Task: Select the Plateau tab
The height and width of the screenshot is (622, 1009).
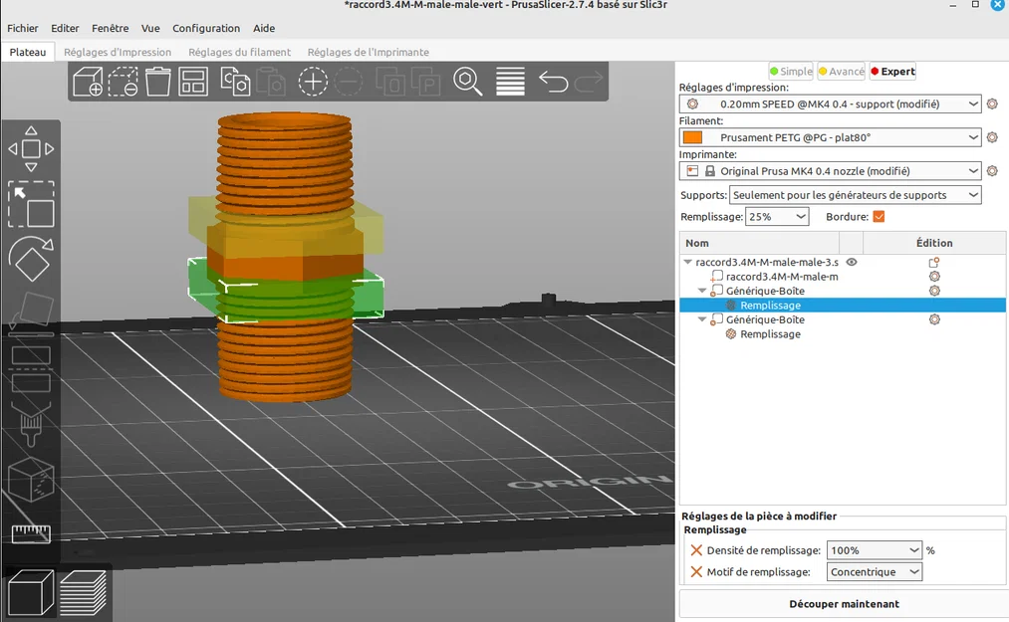Action: click(x=28, y=52)
